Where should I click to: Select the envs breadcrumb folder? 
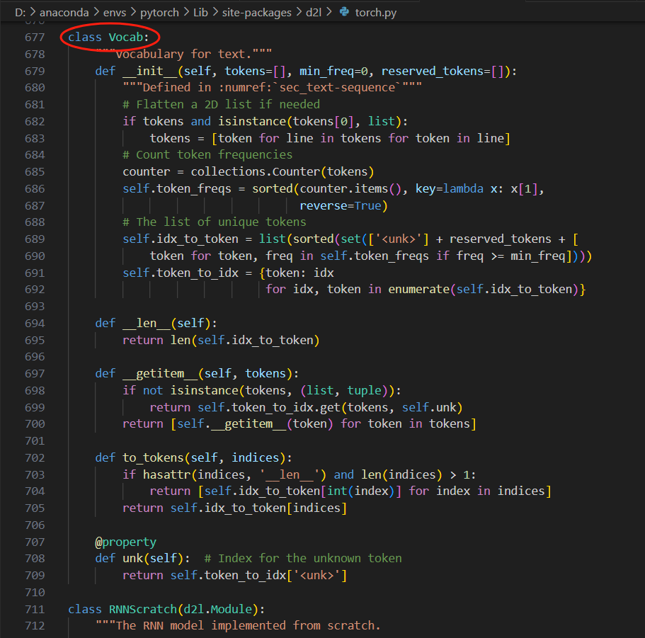(x=115, y=12)
